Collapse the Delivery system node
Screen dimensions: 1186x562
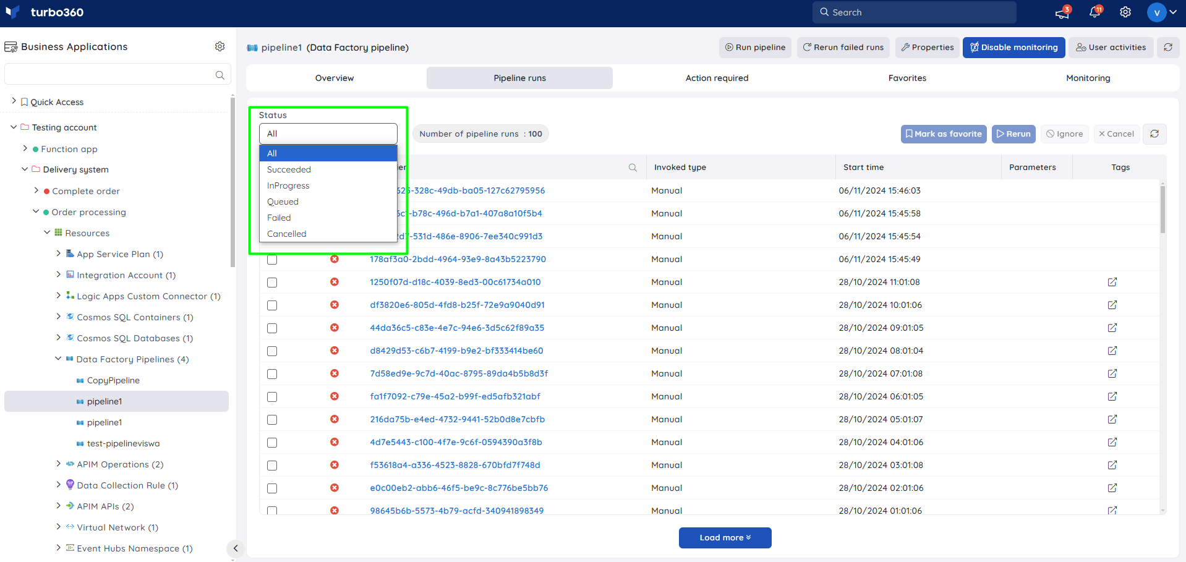(x=25, y=169)
